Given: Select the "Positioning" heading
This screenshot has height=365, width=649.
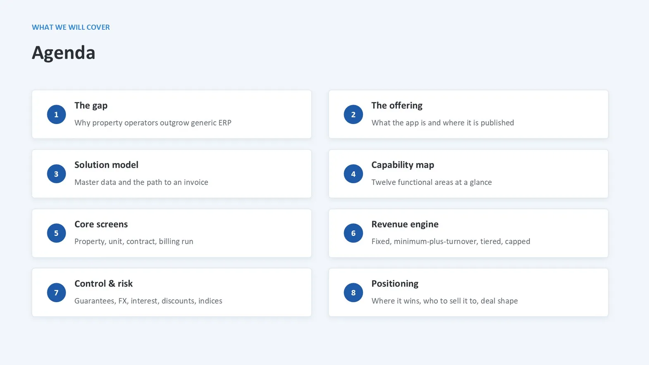Looking at the screenshot, I should [x=395, y=284].
